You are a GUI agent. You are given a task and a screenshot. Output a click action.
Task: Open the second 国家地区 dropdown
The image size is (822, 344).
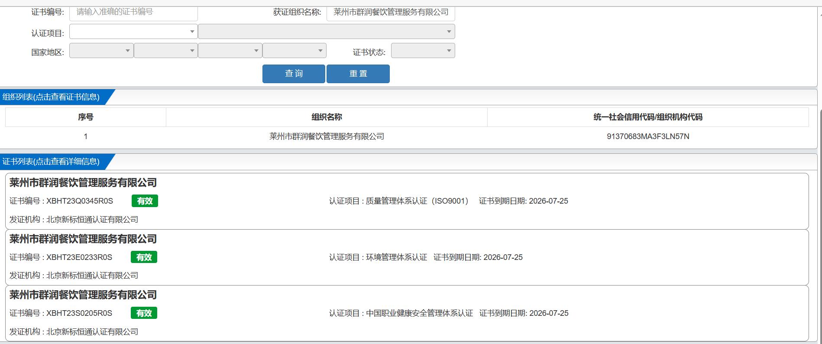coord(166,51)
